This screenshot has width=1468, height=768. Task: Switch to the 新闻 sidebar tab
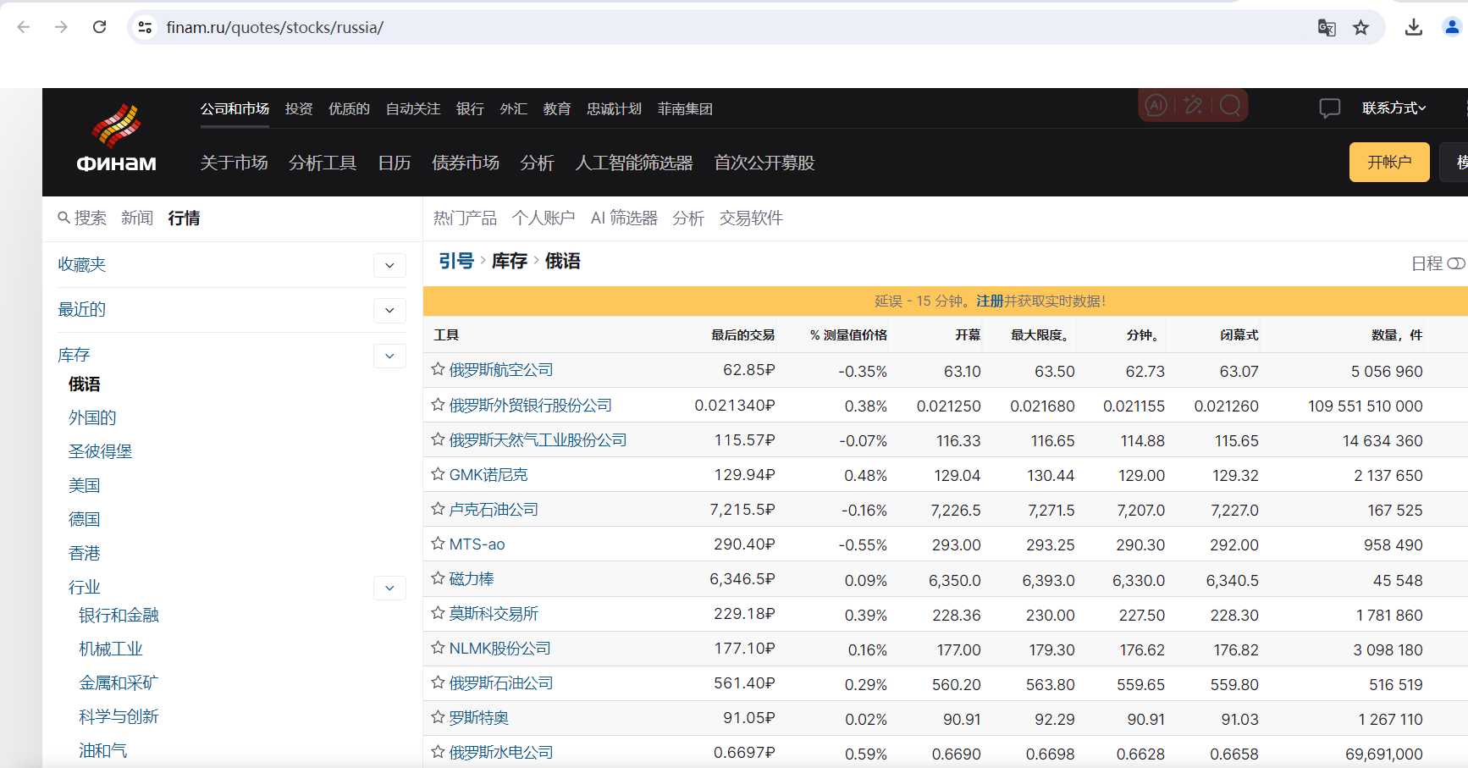pos(137,218)
